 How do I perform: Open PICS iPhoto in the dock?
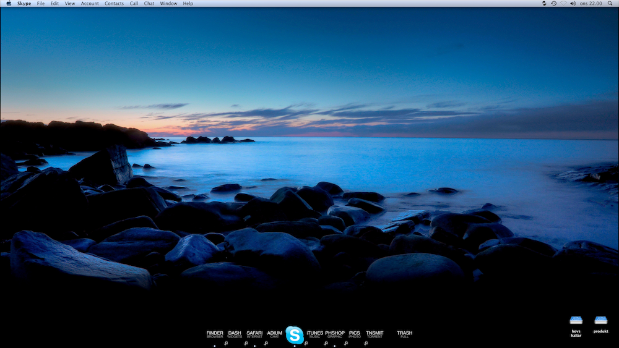pos(355,334)
